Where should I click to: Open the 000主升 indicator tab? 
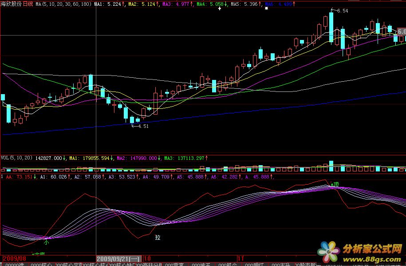(x=280, y=264)
